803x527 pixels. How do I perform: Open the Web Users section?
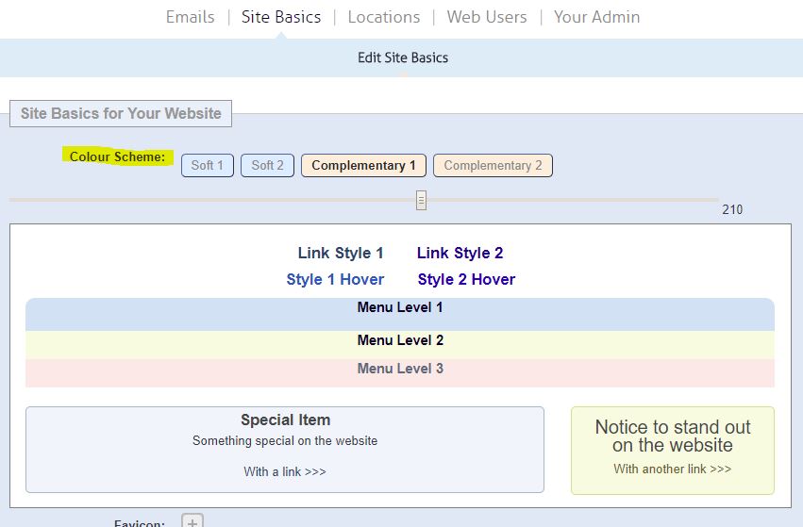tap(487, 17)
